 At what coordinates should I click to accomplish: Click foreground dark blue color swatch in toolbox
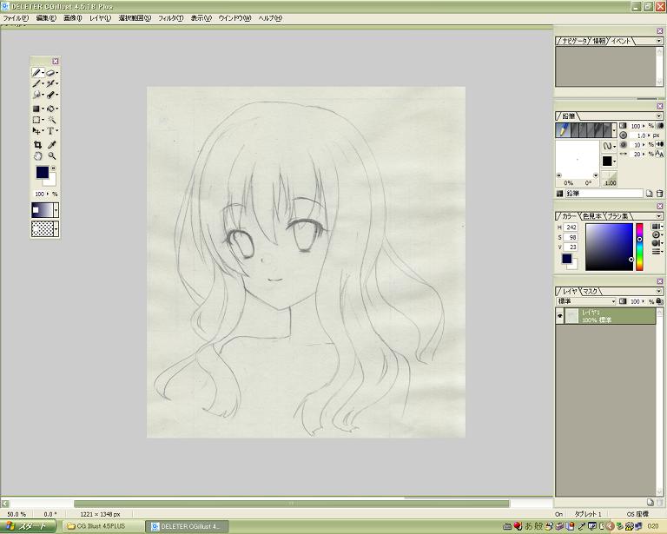pyautogui.click(x=42, y=172)
